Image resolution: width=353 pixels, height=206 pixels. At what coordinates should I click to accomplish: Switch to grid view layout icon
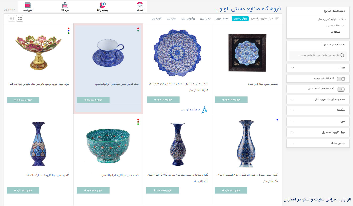pyautogui.click(x=20, y=18)
